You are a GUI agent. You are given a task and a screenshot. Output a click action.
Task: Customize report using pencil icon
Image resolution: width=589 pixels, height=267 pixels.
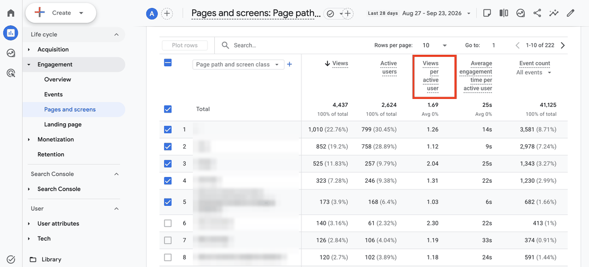click(571, 13)
